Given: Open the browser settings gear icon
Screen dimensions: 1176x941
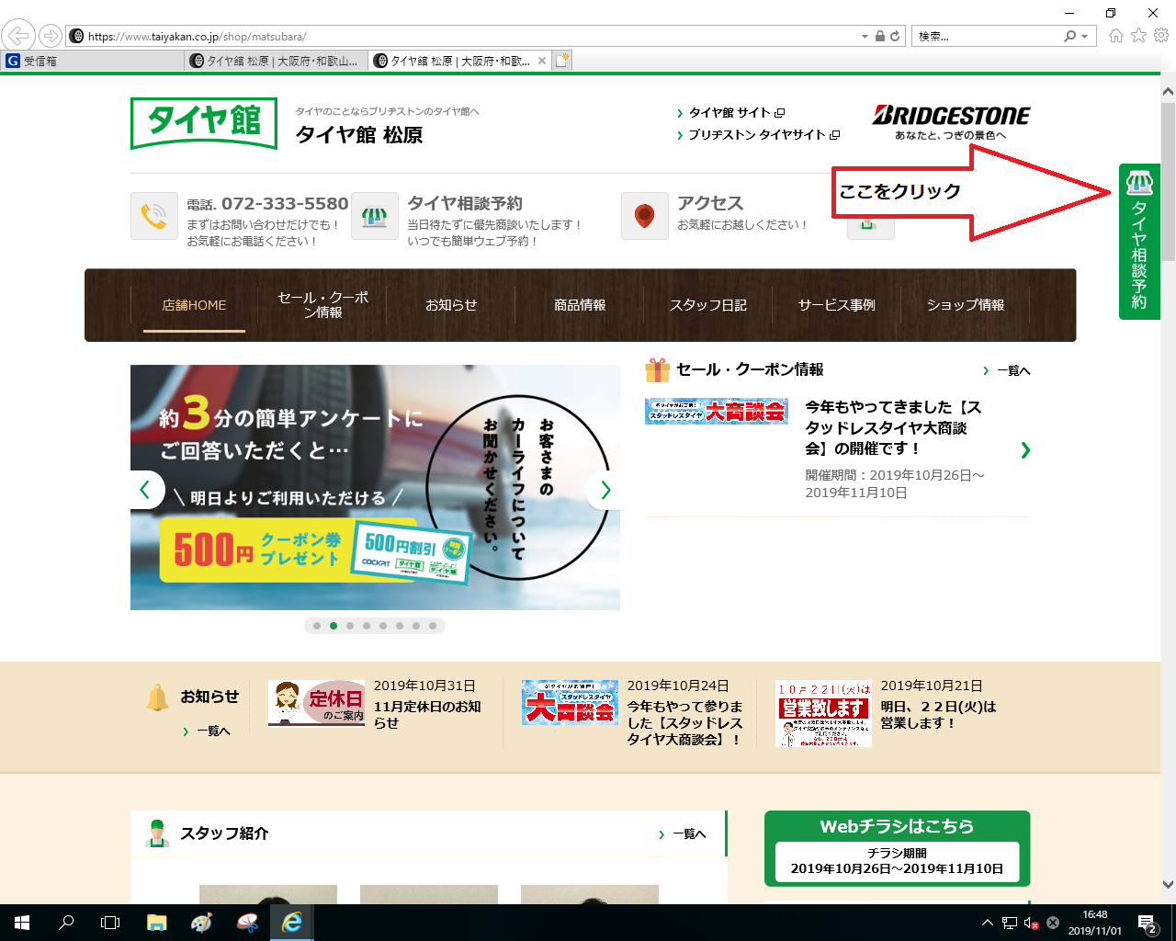Looking at the screenshot, I should 1161,36.
